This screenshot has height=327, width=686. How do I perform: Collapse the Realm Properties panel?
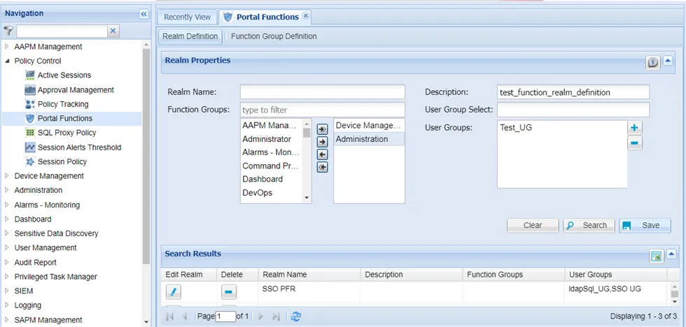(668, 61)
